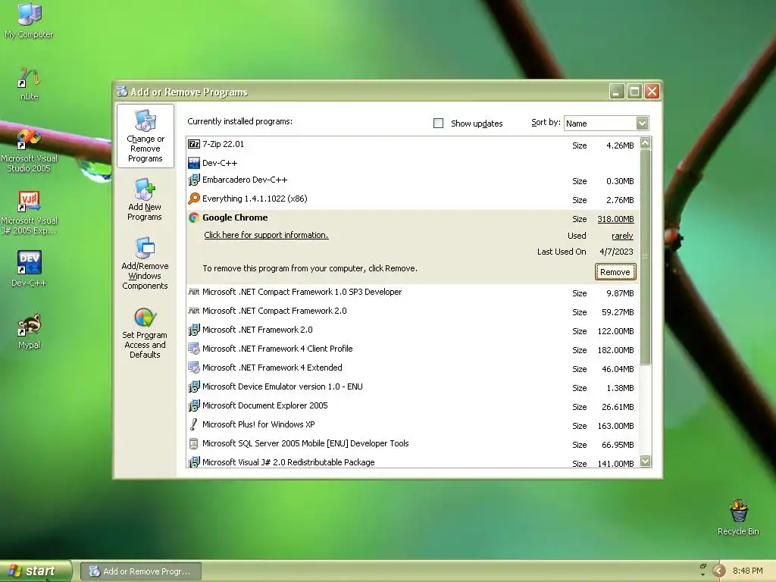Select Microsoft .NET Framework 2.0 entry
This screenshot has width=776, height=582.
413,330
